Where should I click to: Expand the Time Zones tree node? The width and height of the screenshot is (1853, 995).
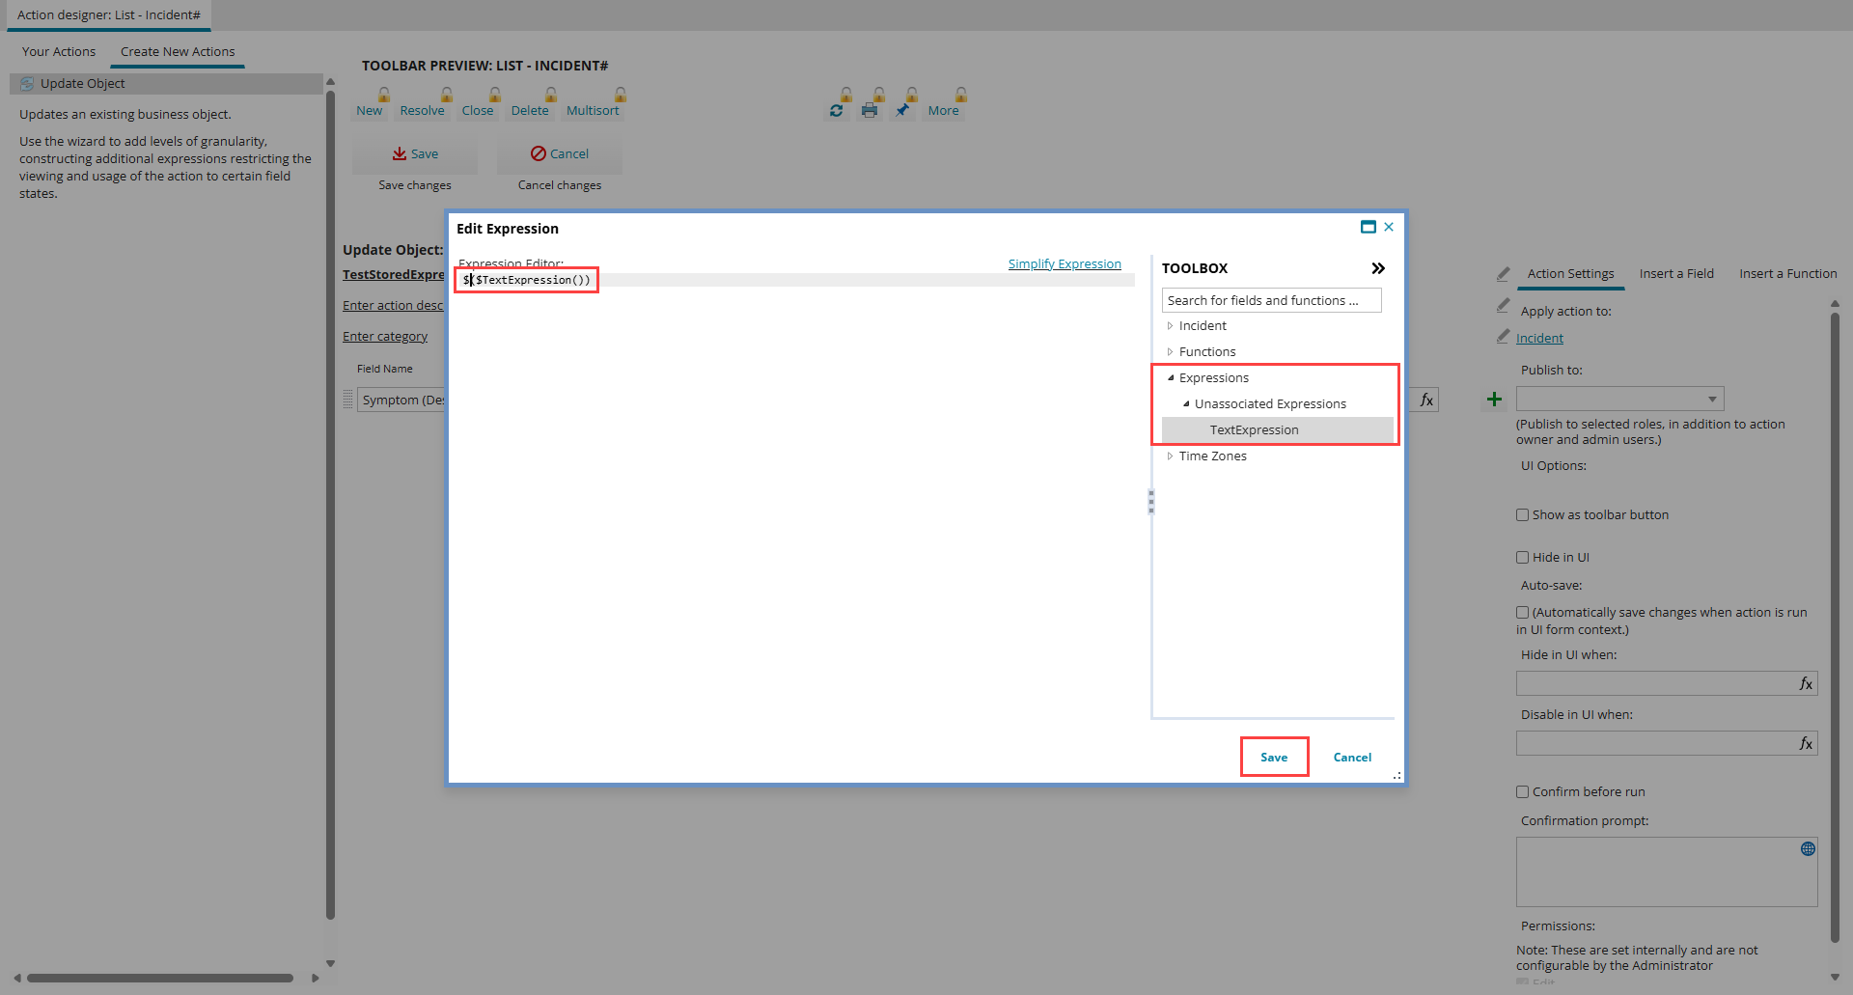coord(1170,456)
